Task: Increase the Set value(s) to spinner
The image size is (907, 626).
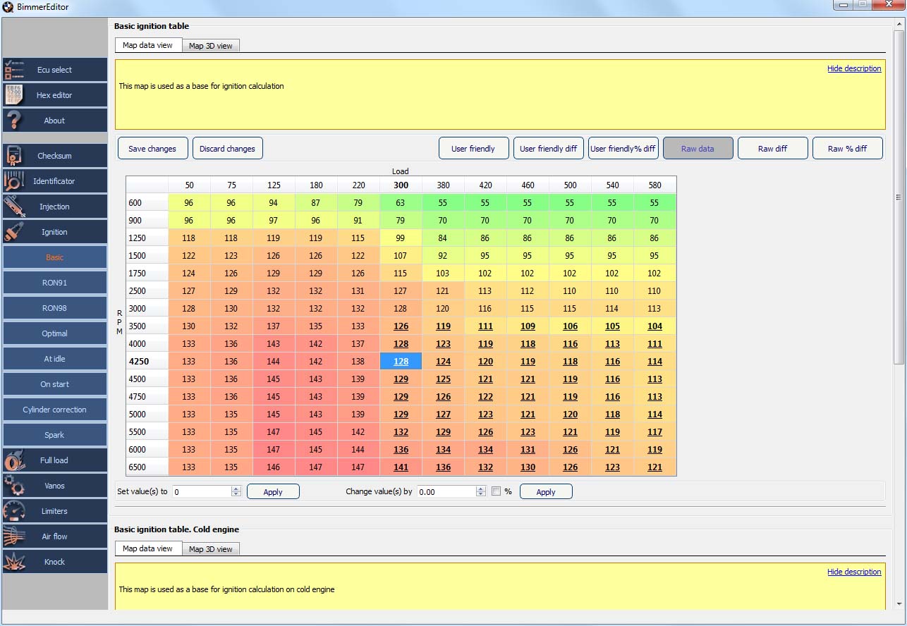Action: (x=236, y=489)
